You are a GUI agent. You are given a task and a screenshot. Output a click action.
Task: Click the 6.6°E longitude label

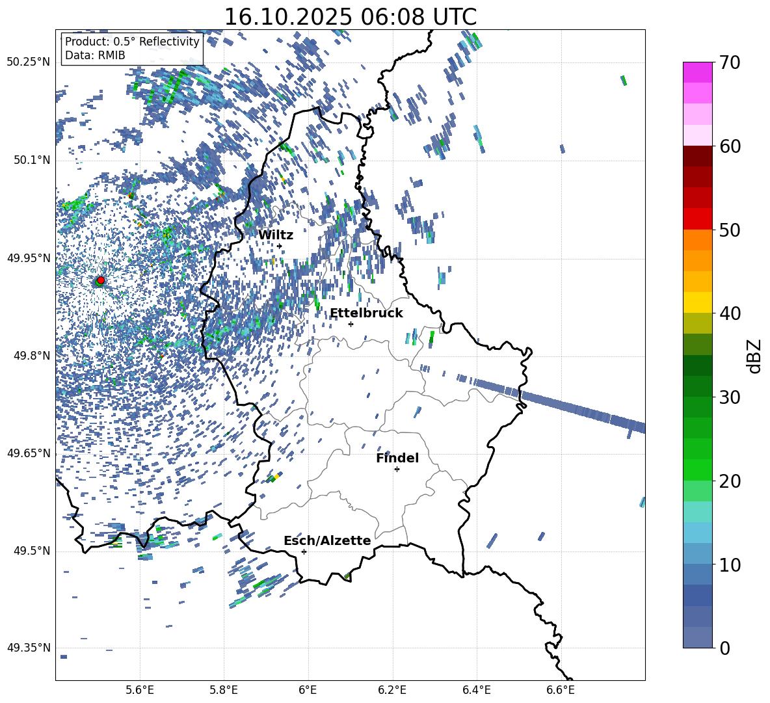point(561,690)
